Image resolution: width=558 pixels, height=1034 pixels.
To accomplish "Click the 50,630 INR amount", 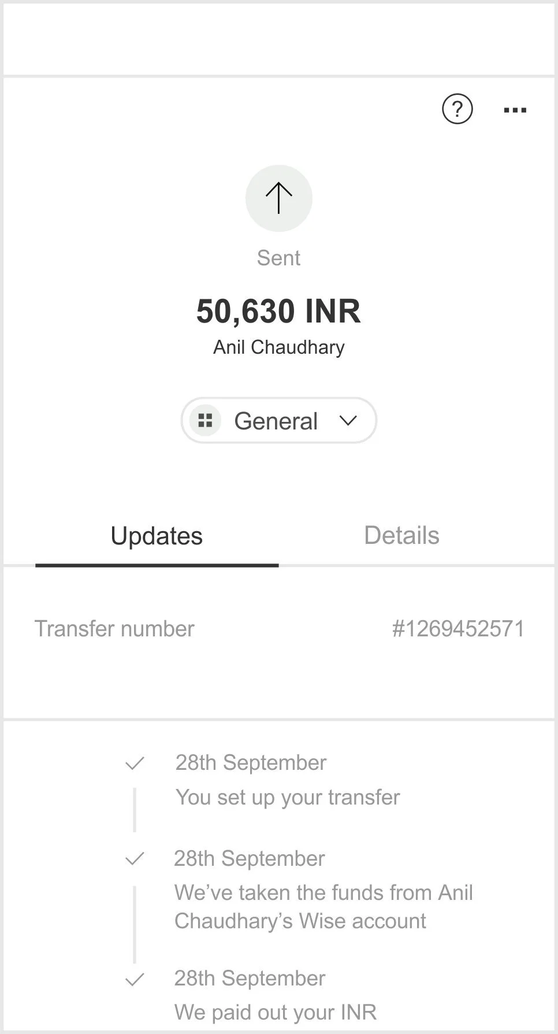I will coord(278,311).
